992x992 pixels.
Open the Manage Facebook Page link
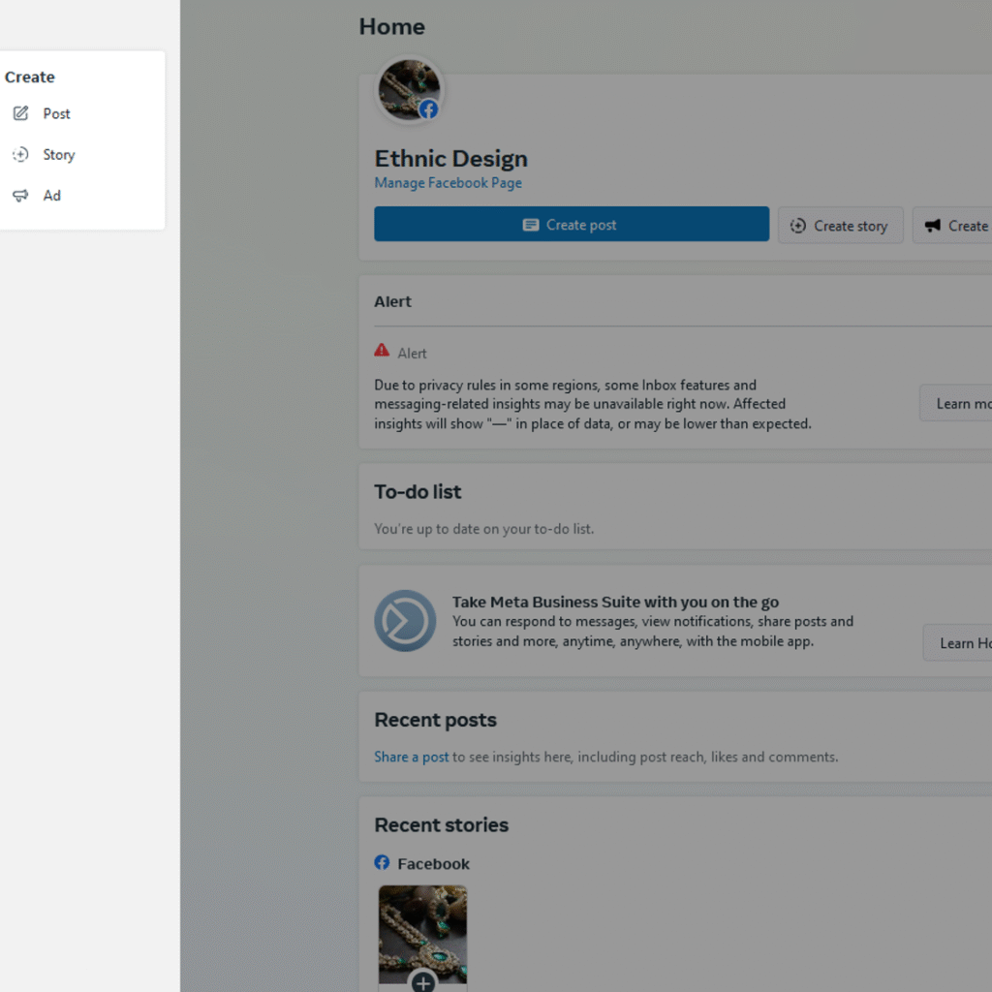[448, 183]
